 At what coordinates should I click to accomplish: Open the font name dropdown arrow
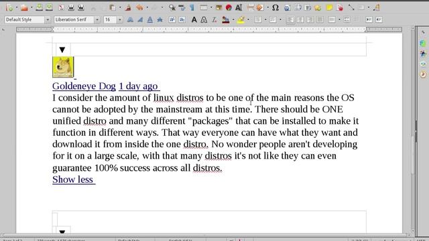pos(97,19)
